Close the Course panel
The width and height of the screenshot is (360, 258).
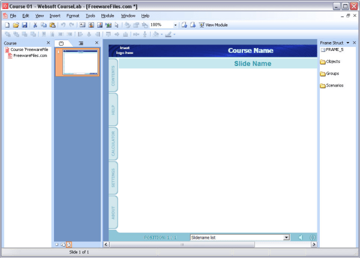click(48, 43)
